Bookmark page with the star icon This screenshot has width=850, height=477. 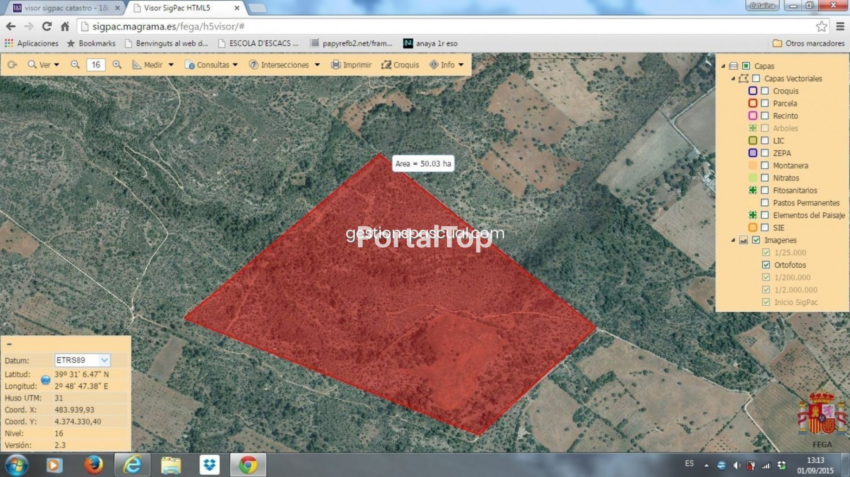821,26
